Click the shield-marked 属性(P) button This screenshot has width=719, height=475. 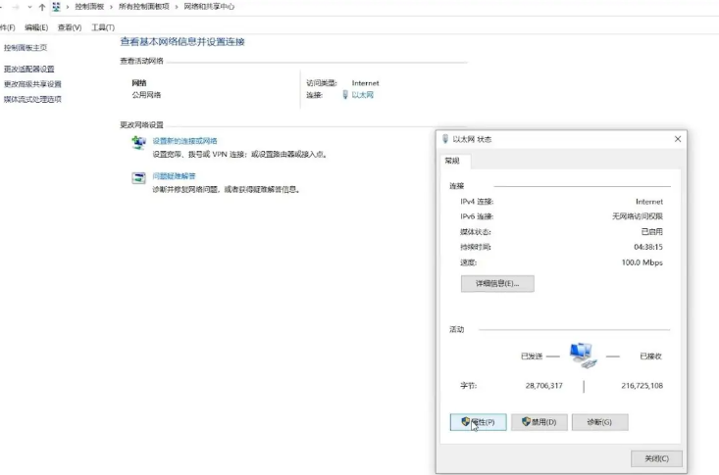478,422
